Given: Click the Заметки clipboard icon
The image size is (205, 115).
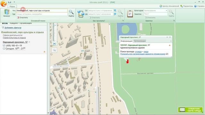Looking at the screenshot, I should coord(130,13).
